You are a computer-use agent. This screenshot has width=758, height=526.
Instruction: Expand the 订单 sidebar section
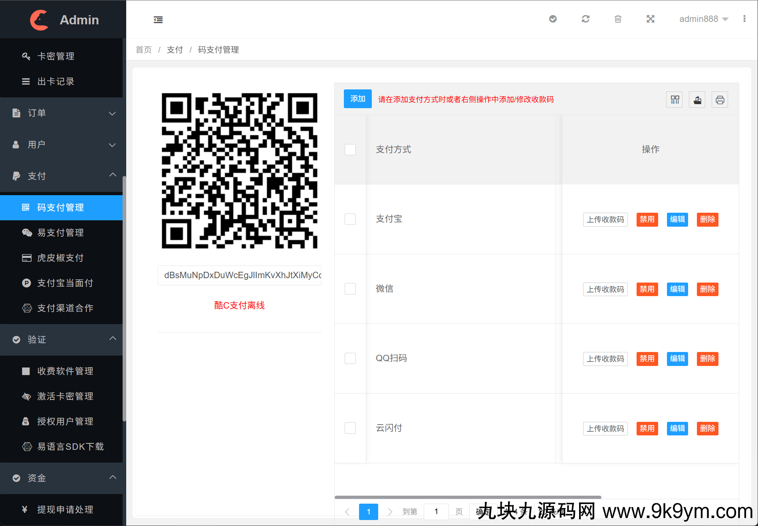point(62,113)
